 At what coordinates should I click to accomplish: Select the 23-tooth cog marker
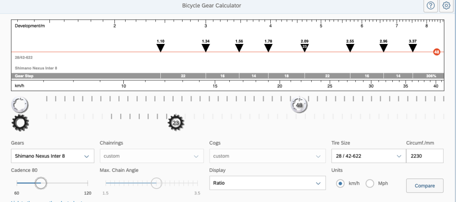point(175,123)
